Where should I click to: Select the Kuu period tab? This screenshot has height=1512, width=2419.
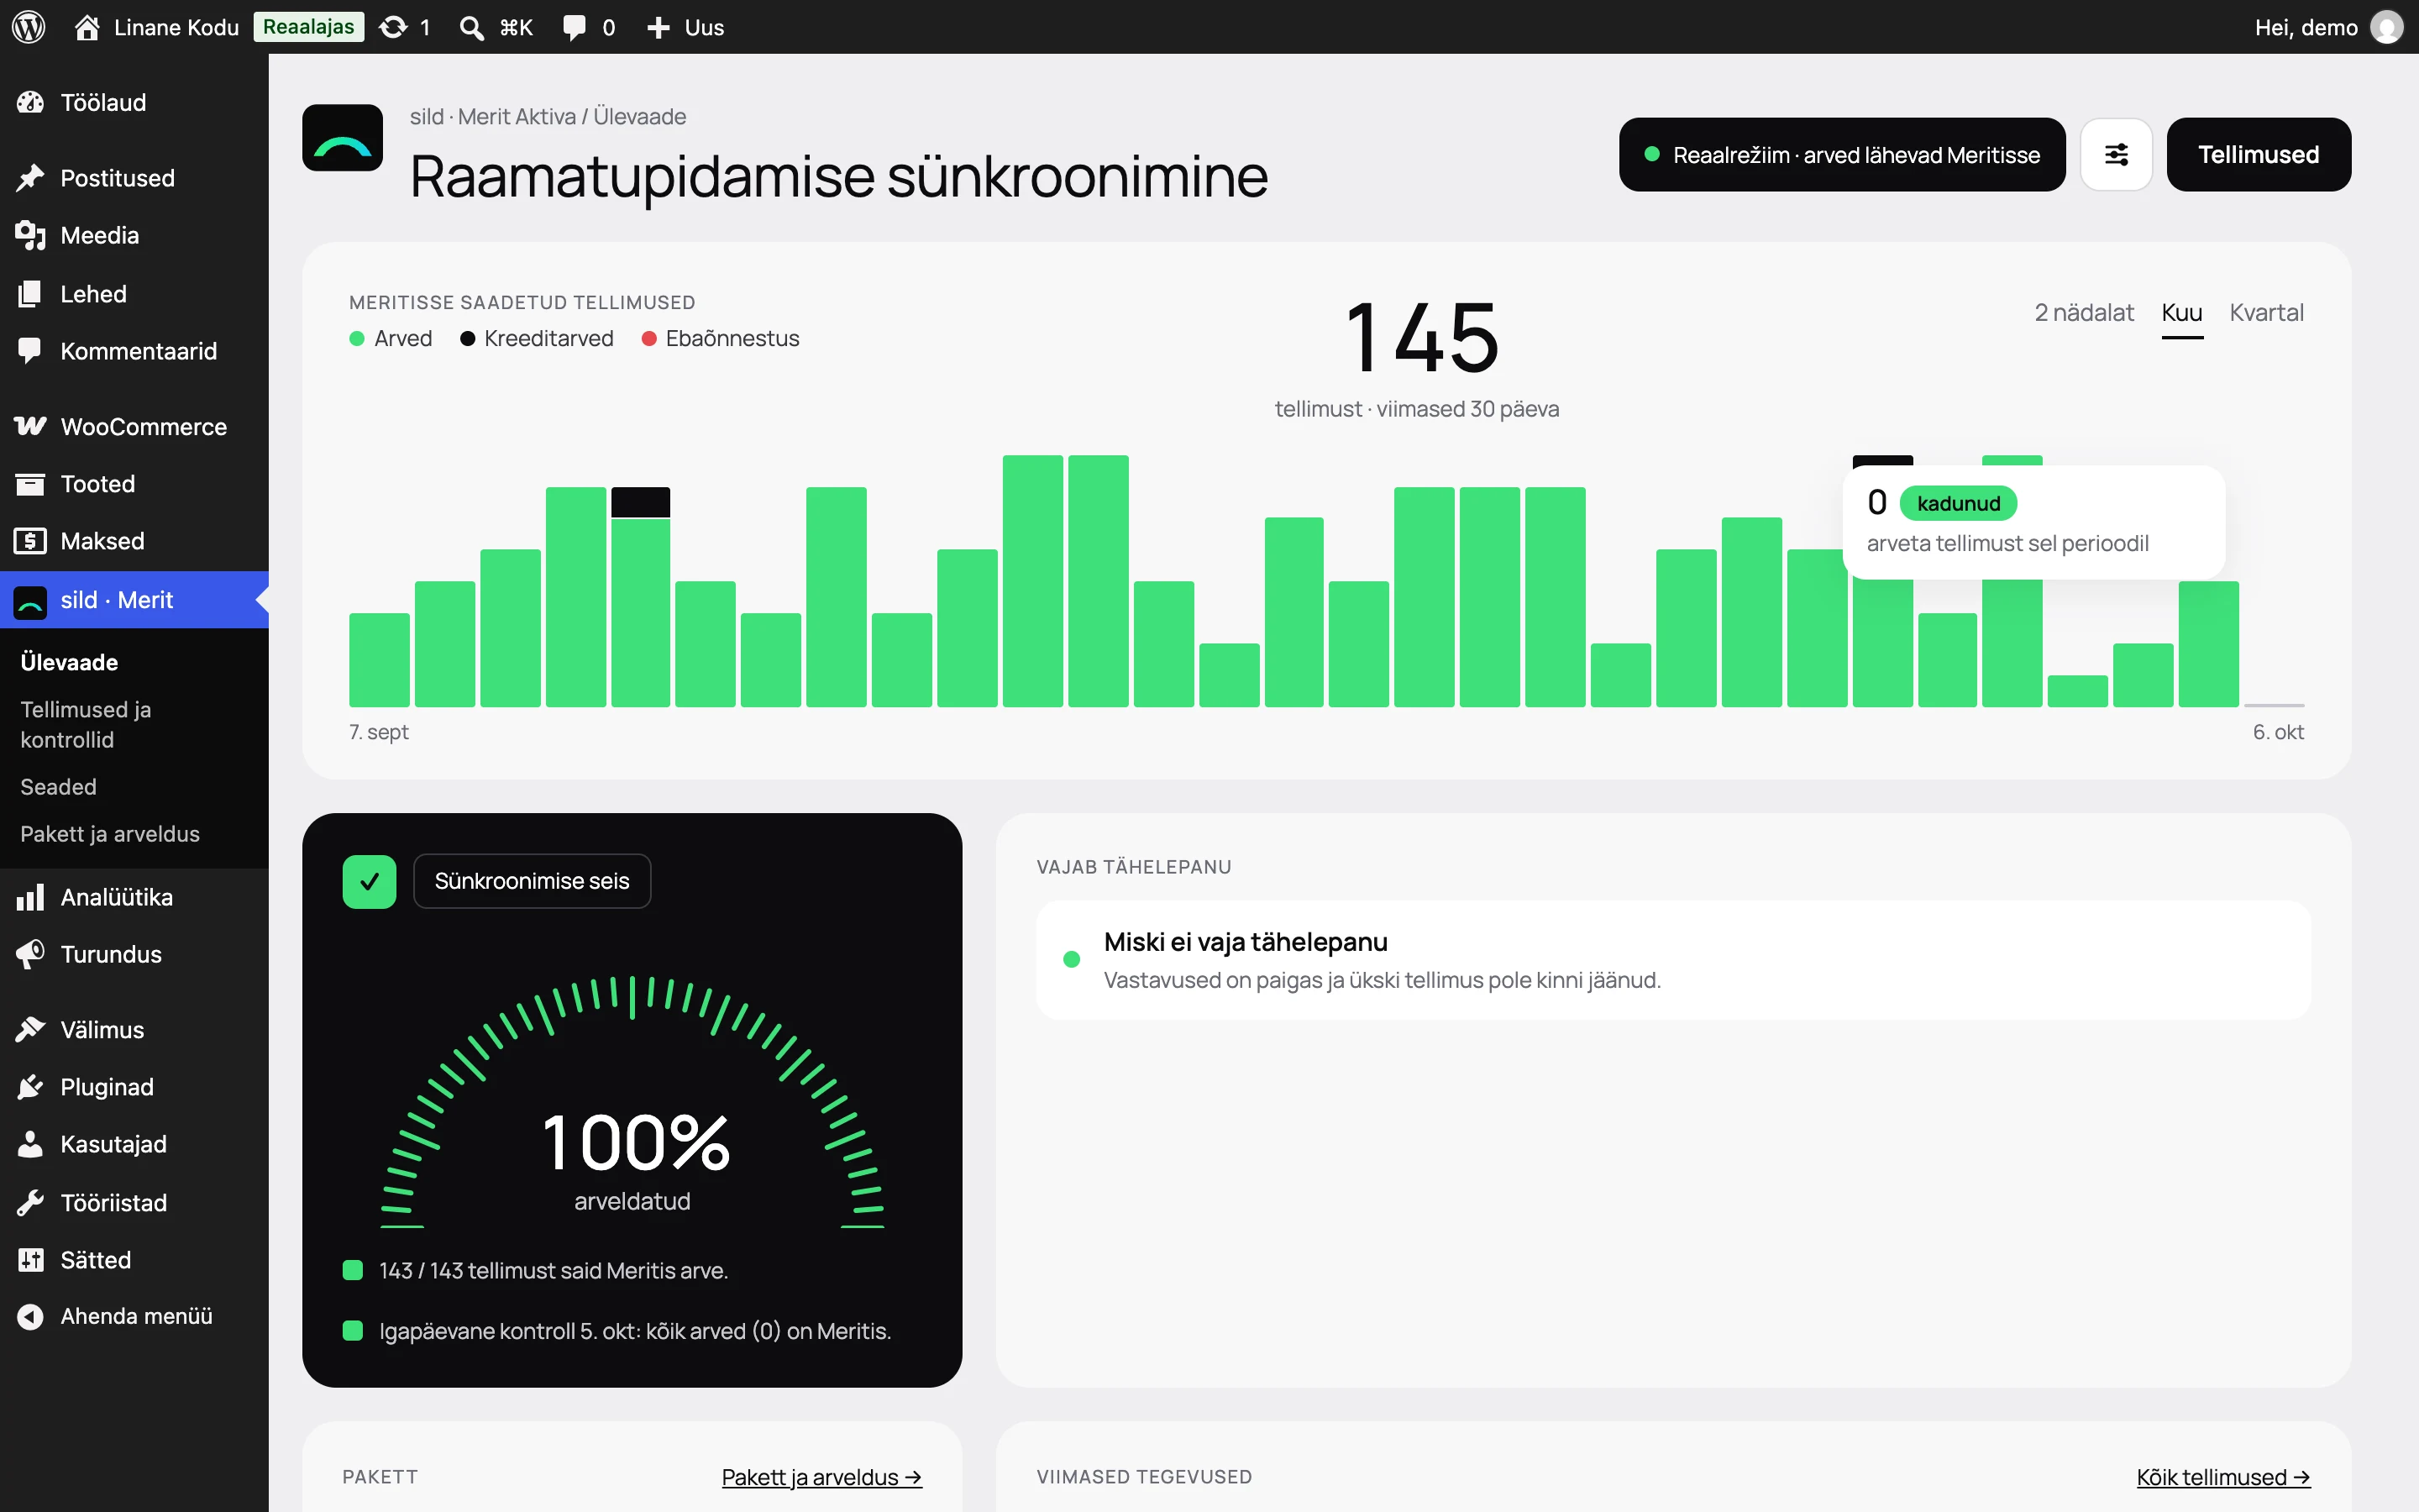point(2181,313)
